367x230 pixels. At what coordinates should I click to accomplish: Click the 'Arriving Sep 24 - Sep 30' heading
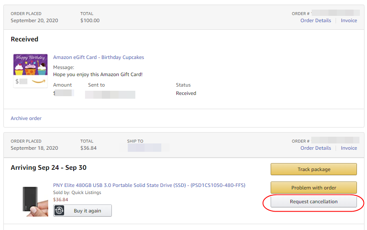point(49,168)
